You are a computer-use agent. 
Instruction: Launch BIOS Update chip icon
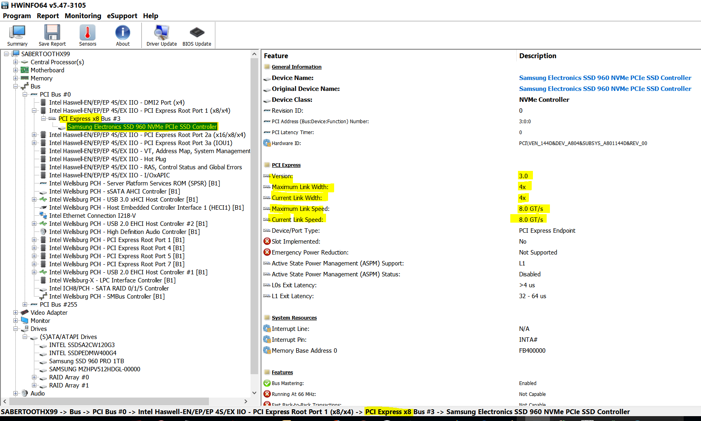pyautogui.click(x=197, y=32)
